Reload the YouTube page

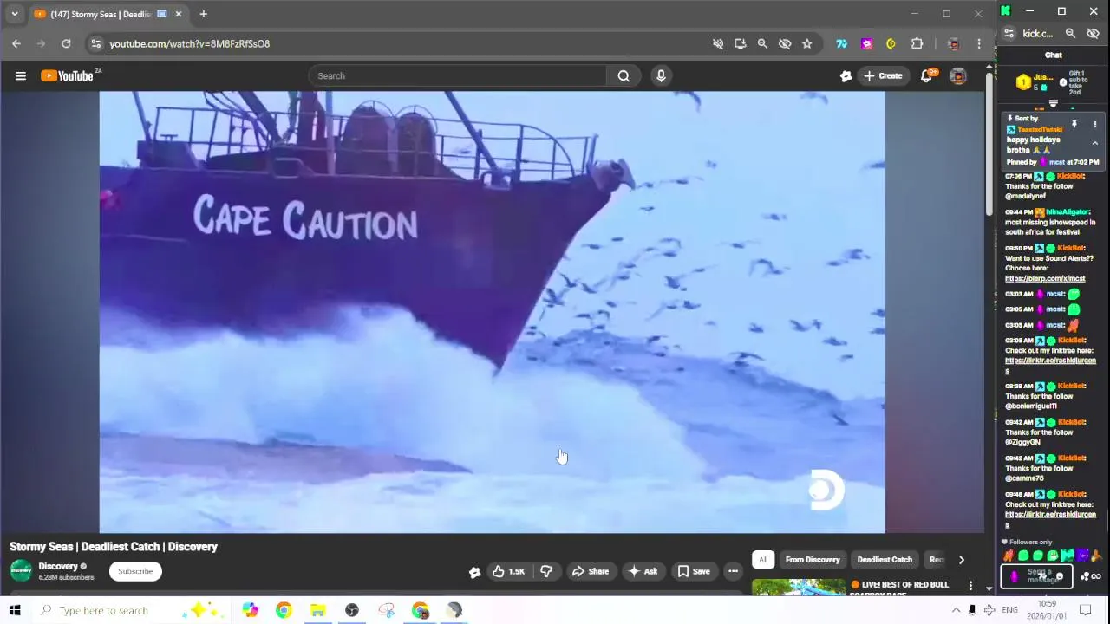[x=66, y=43]
